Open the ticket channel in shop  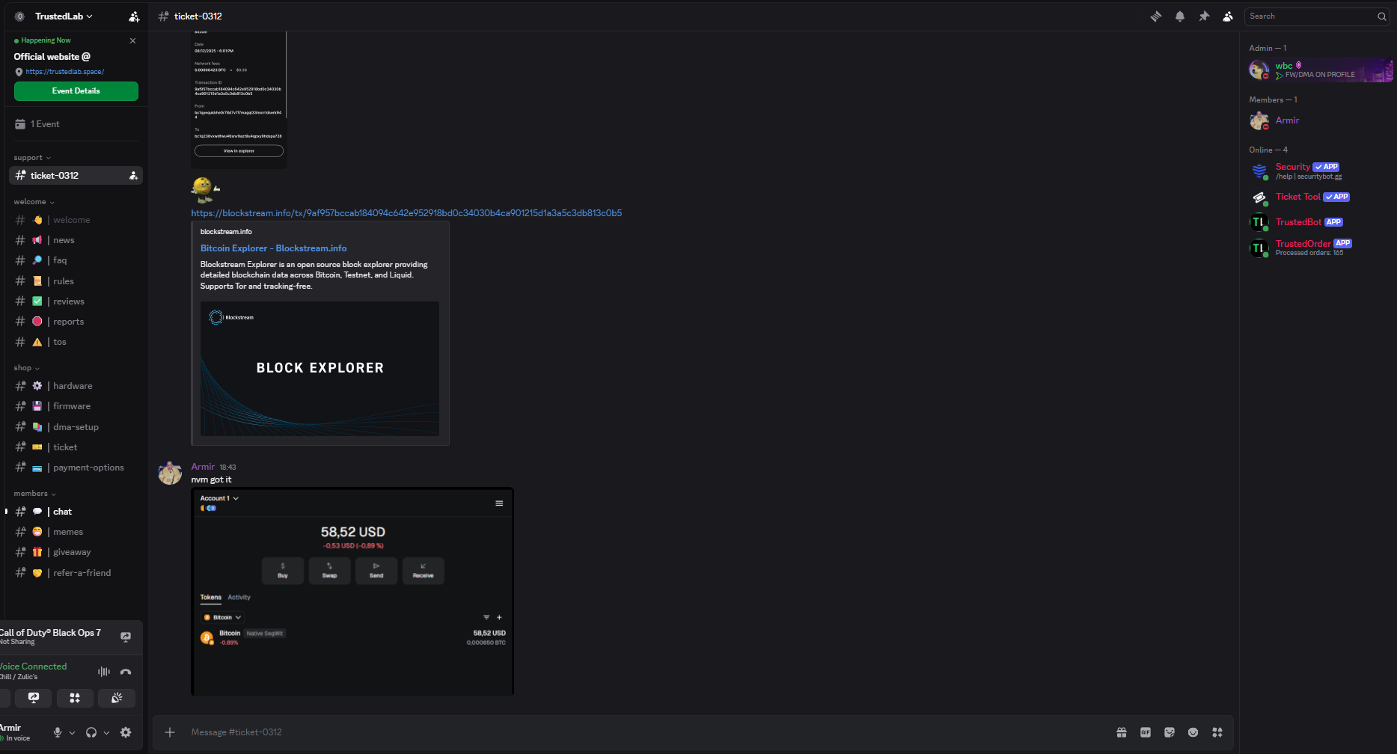(76, 447)
